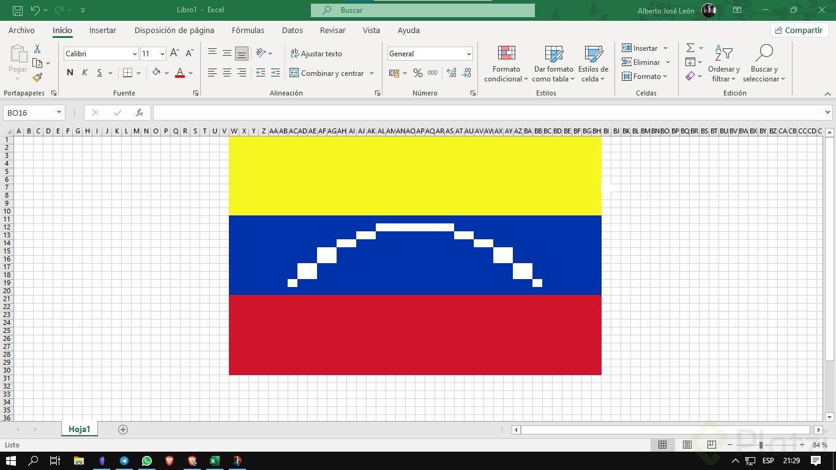This screenshot has height=470, width=836.
Task: Switch to the Insertar tab
Action: 102,30
